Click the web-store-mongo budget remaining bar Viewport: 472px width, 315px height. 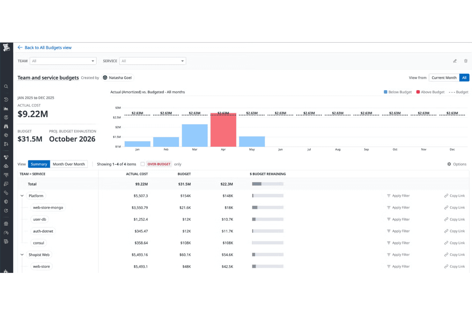click(268, 207)
